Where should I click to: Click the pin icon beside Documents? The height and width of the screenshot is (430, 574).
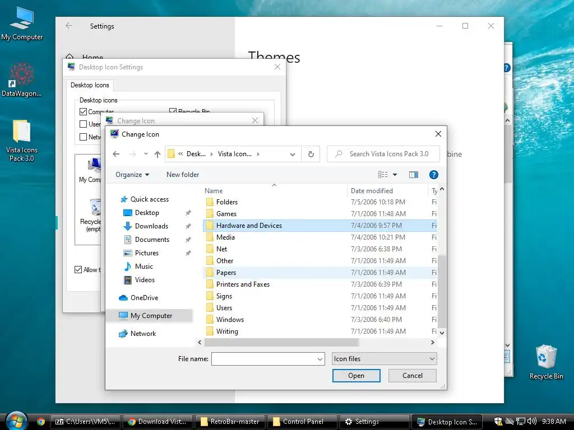click(188, 240)
